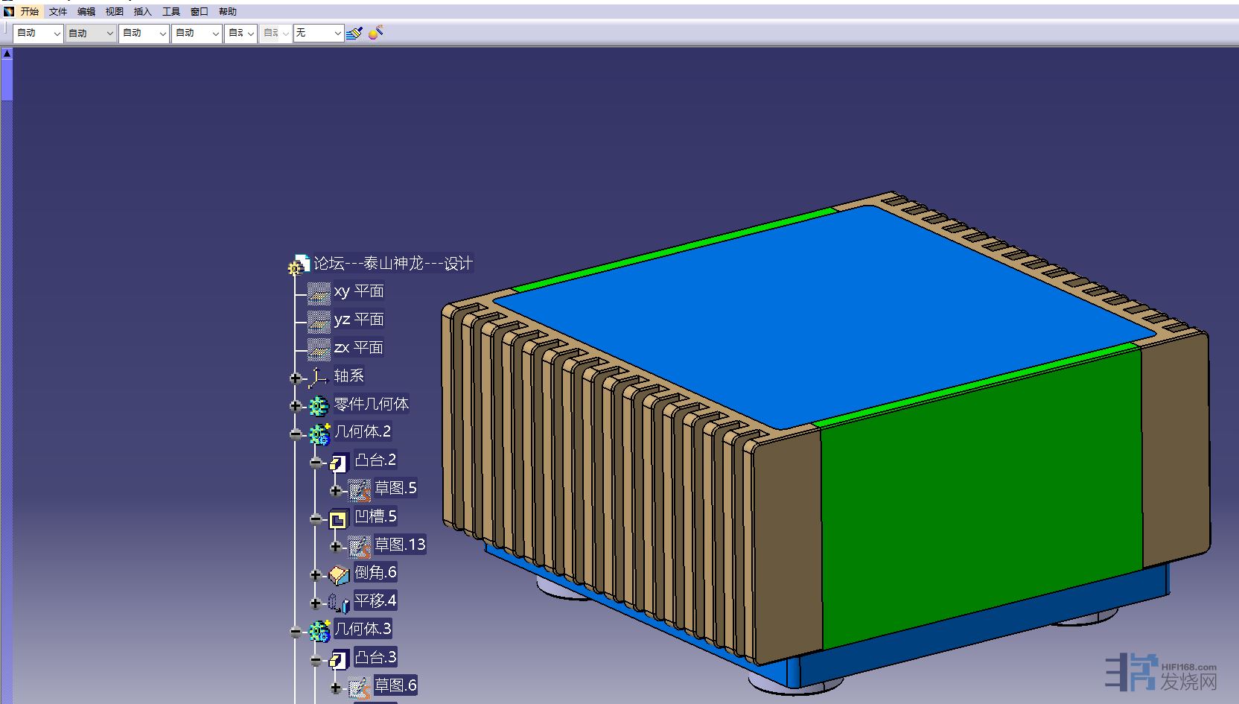Screen dimensions: 1239x704
Task: Expand the 草图.5 sketch node
Action: coord(336,490)
